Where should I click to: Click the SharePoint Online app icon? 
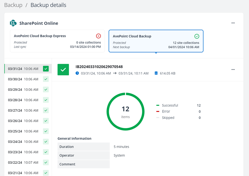13,23
